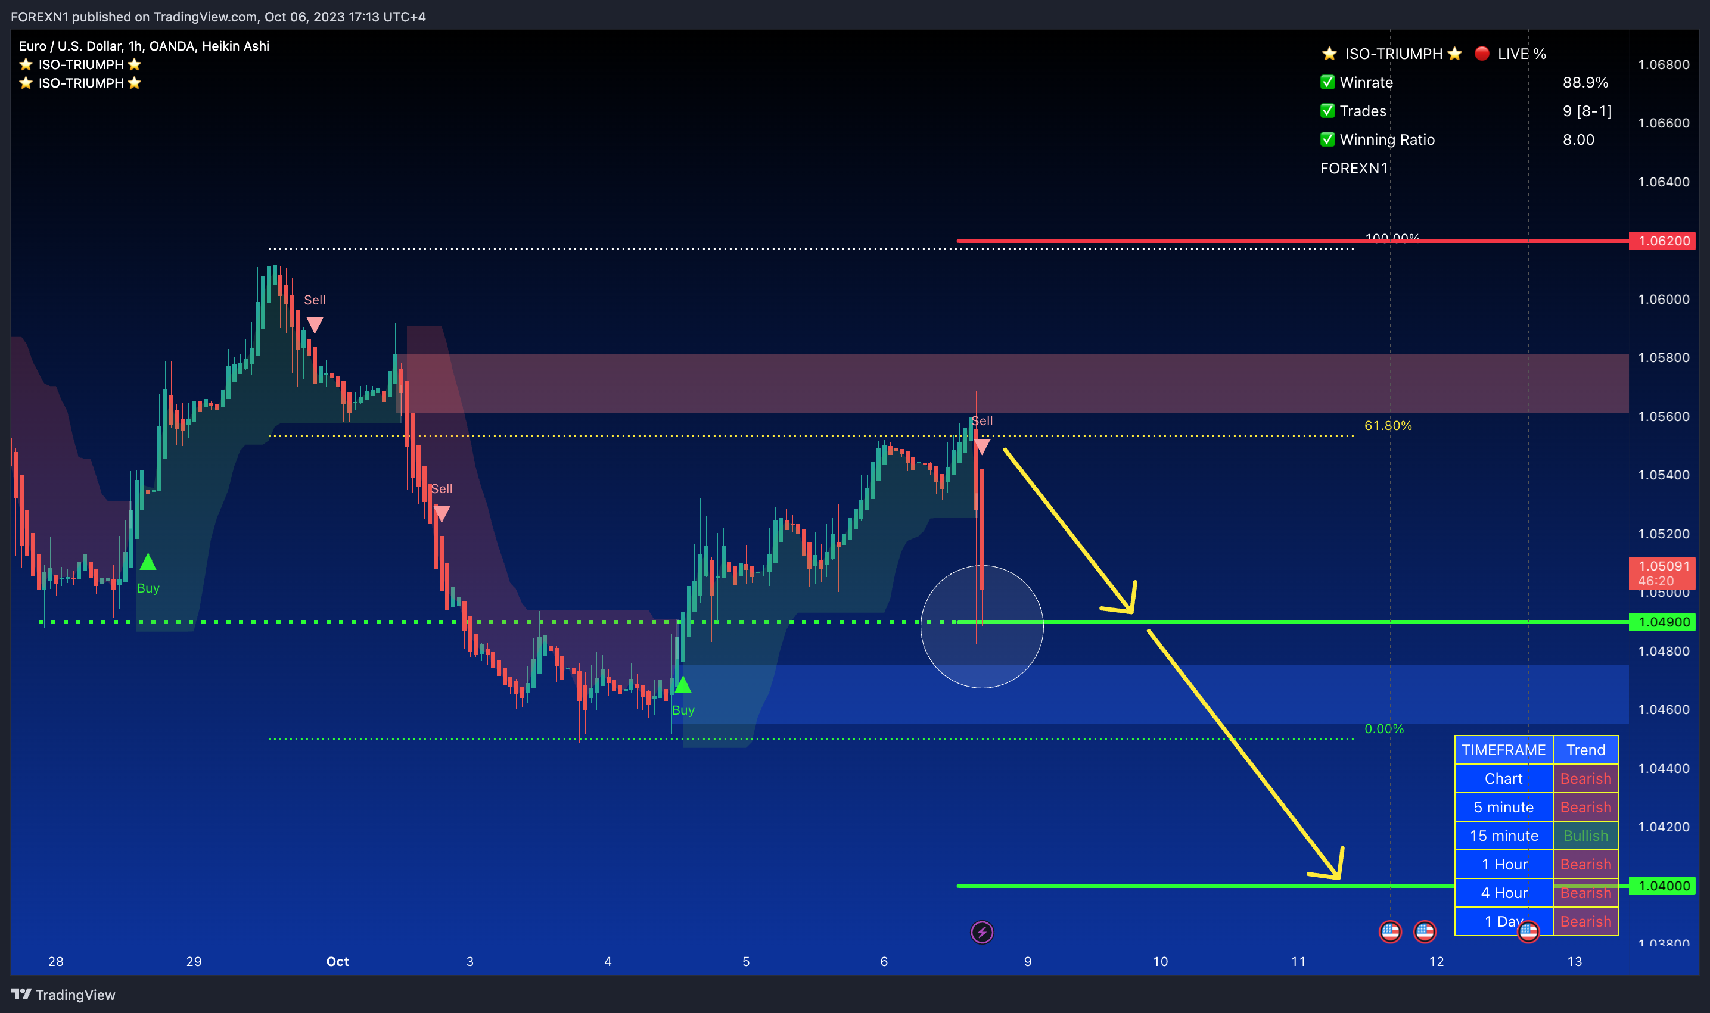
Task: Click the Sell triangle at the 61.80% line
Action: [x=981, y=447]
